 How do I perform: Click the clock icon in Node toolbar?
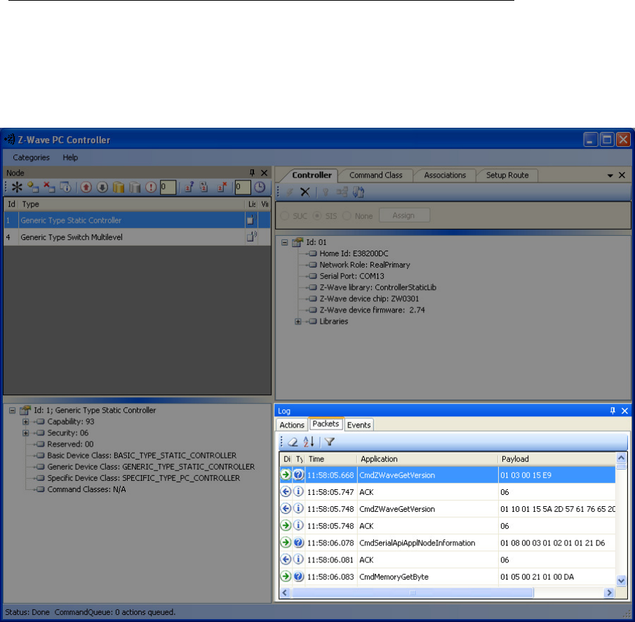click(260, 187)
